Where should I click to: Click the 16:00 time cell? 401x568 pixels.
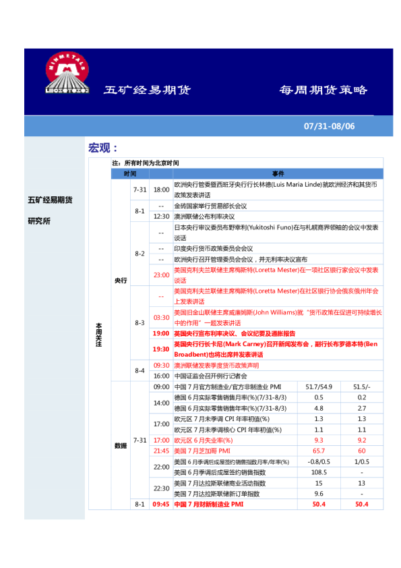tap(162, 376)
